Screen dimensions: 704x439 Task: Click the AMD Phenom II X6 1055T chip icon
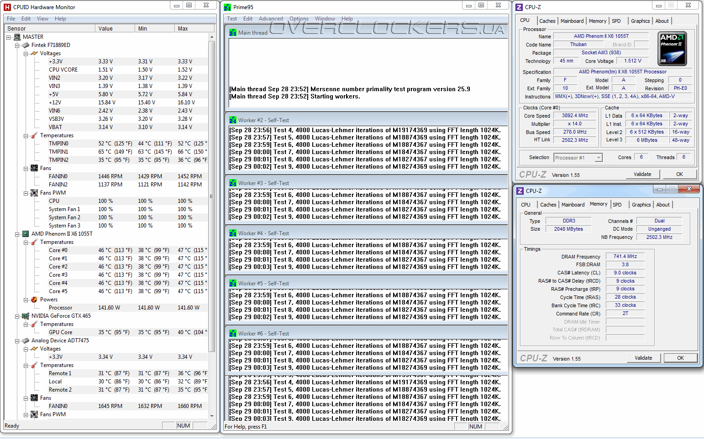26,234
